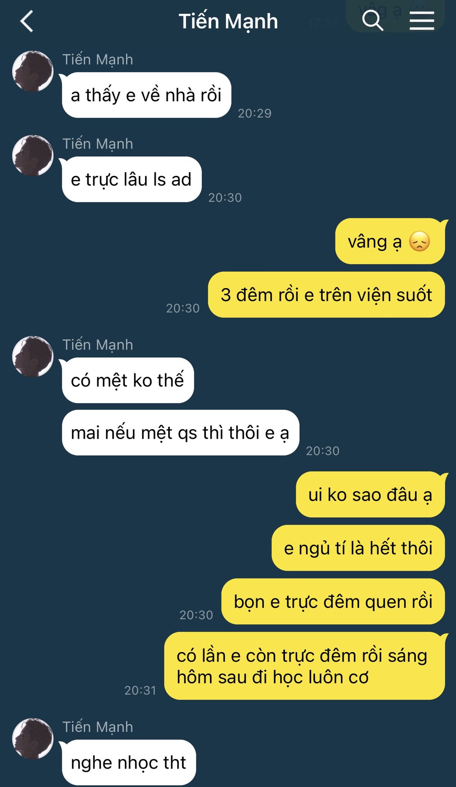Select bubble '3 đêm rồi e trên viện suốt'
This screenshot has width=456, height=787.
(326, 294)
